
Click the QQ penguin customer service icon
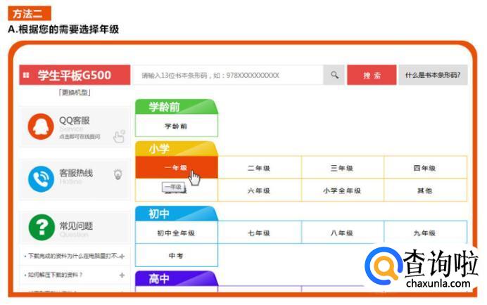pyautogui.click(x=41, y=127)
